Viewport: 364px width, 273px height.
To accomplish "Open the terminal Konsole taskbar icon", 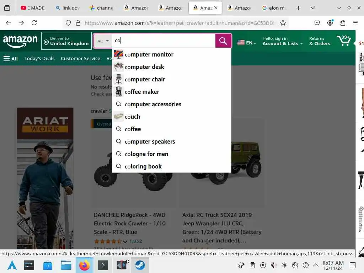I will pos(103,265).
